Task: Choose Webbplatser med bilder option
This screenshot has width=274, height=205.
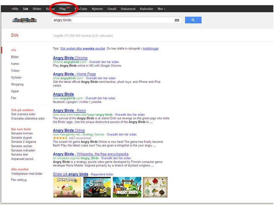Action: tap(27, 174)
